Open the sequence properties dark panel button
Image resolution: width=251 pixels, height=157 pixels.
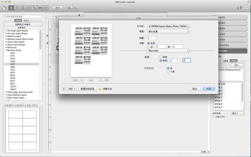[232, 51]
